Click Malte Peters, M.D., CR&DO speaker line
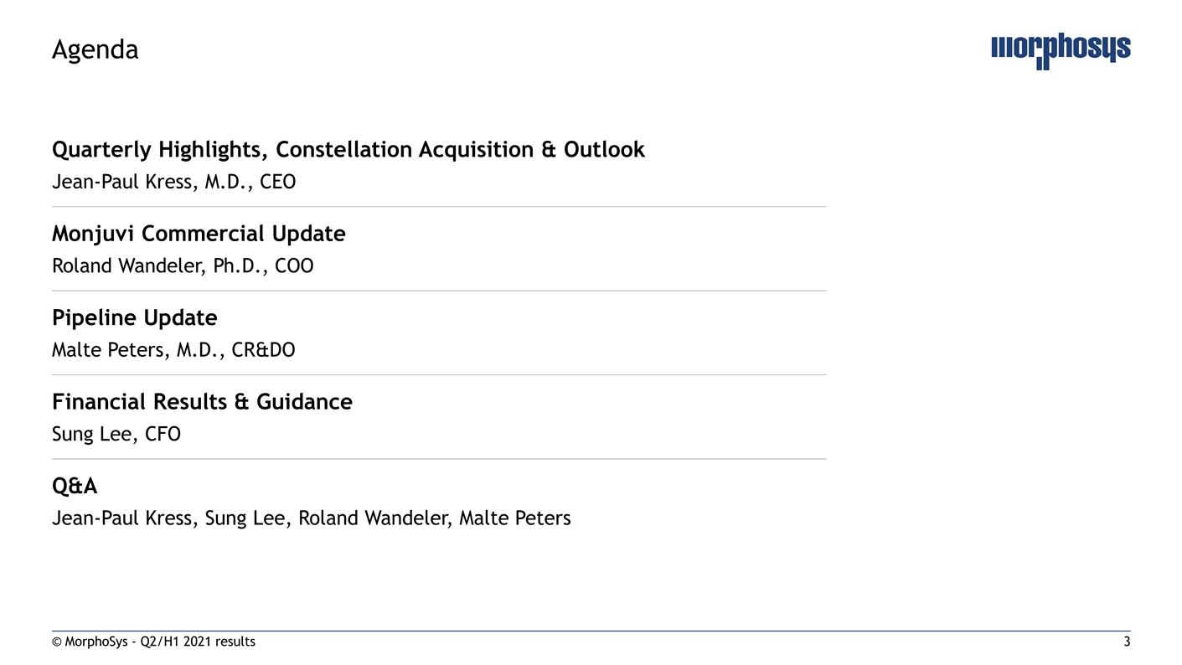The width and height of the screenshot is (1182, 665). pyautogui.click(x=173, y=350)
